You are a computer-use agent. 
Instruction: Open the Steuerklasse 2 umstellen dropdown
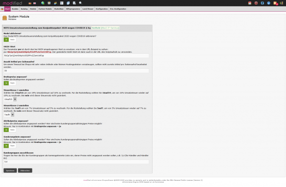(x=9, y=114)
